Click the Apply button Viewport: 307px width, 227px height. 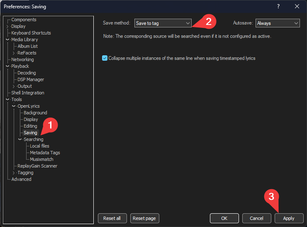point(289,218)
